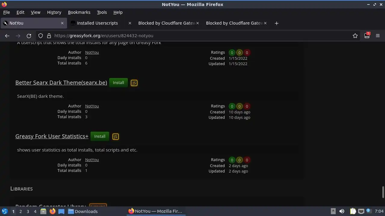Click the OK ratings badge for User Statistics+
Image resolution: width=385 pixels, height=216 pixels.
click(239, 160)
